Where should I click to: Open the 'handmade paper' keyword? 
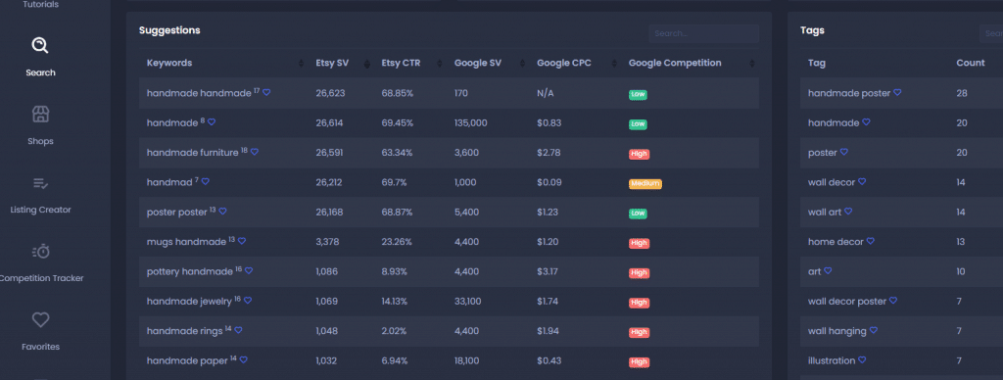tap(187, 361)
